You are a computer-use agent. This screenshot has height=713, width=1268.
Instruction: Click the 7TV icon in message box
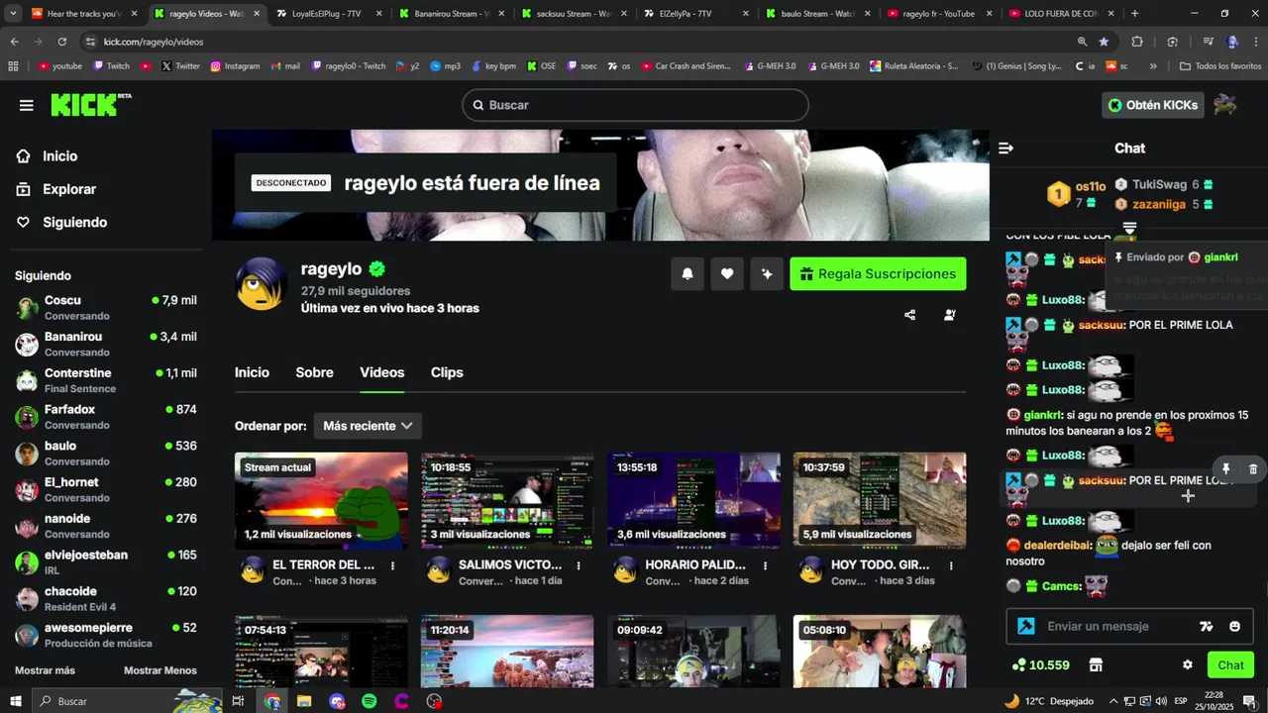coord(1206,626)
